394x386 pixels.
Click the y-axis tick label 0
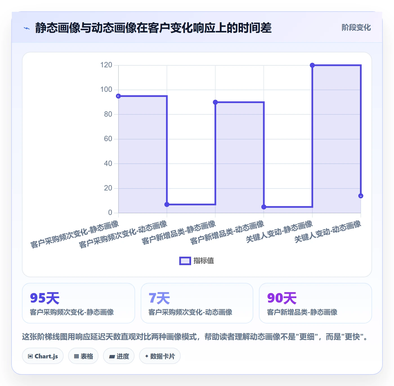click(110, 213)
